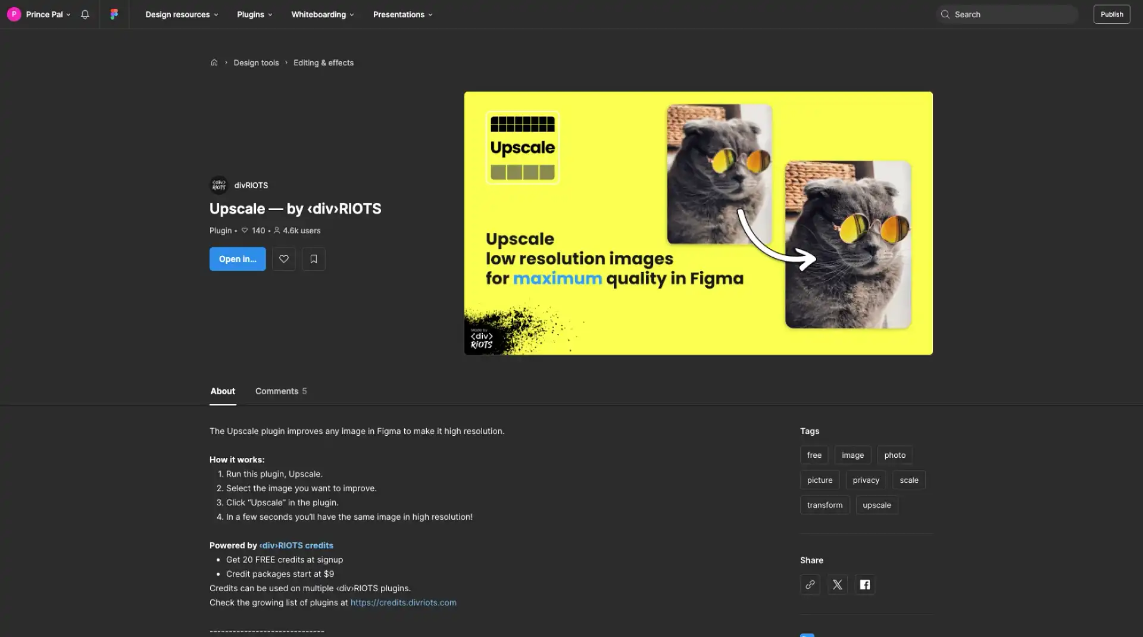The image size is (1143, 637).
Task: Click 'Credit packages start at $9' text
Action: point(280,574)
